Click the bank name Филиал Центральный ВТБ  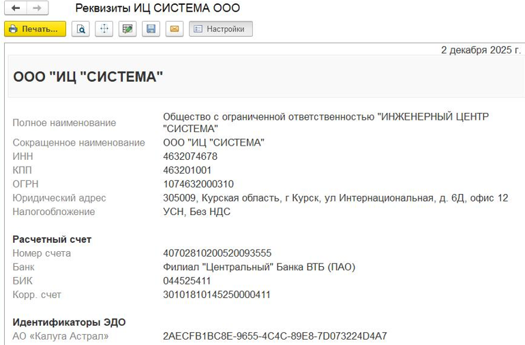(259, 267)
